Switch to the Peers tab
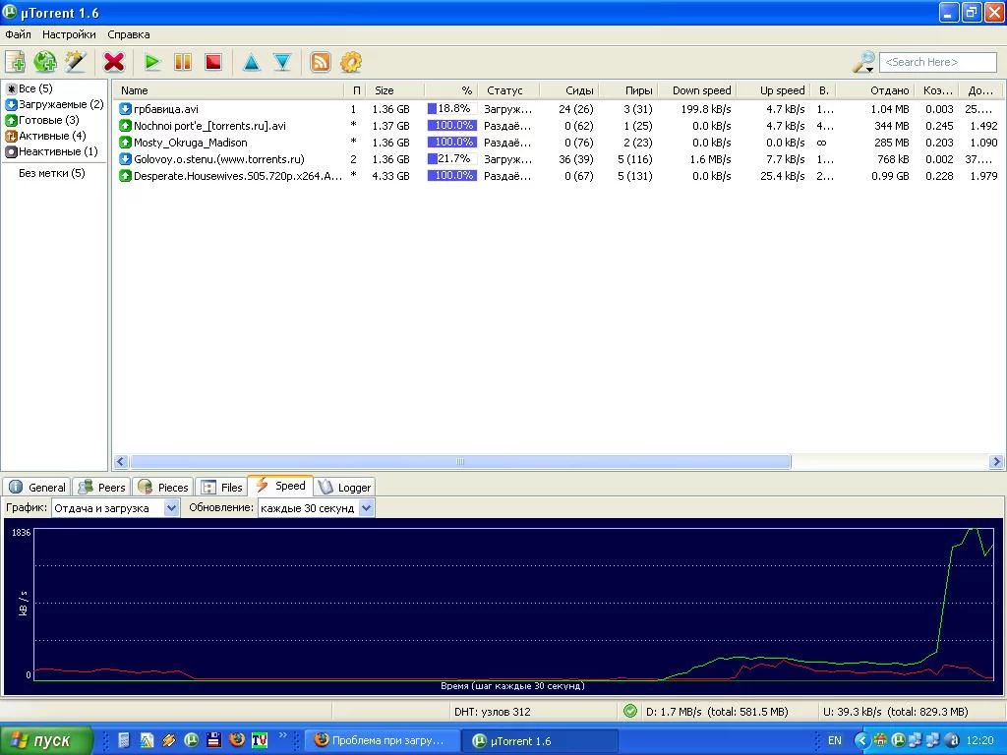 click(101, 487)
